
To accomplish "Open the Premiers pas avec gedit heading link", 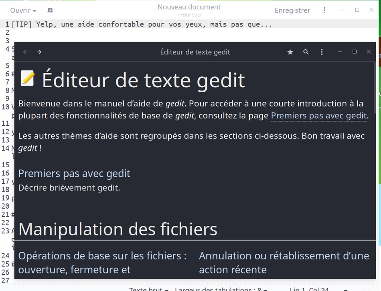I will pyautogui.click(x=74, y=173).
